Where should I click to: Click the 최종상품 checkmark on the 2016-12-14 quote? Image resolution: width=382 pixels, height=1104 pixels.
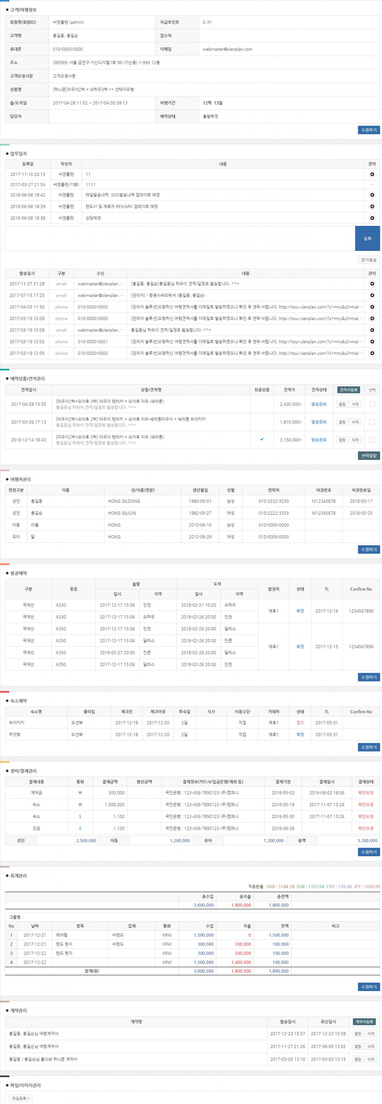tap(261, 439)
